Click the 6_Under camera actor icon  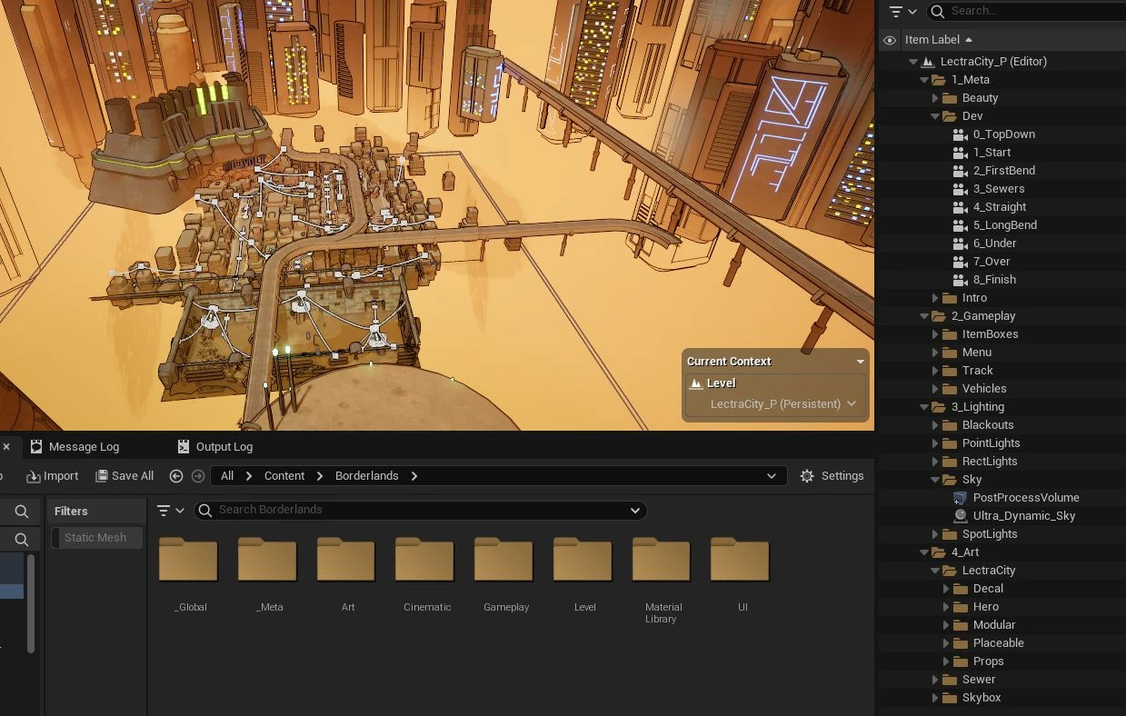960,244
